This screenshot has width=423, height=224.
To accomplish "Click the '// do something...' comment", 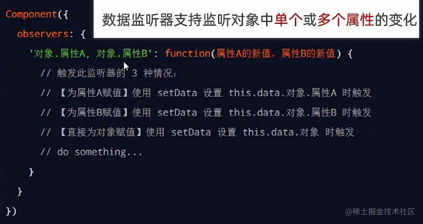I will pos(91,152).
